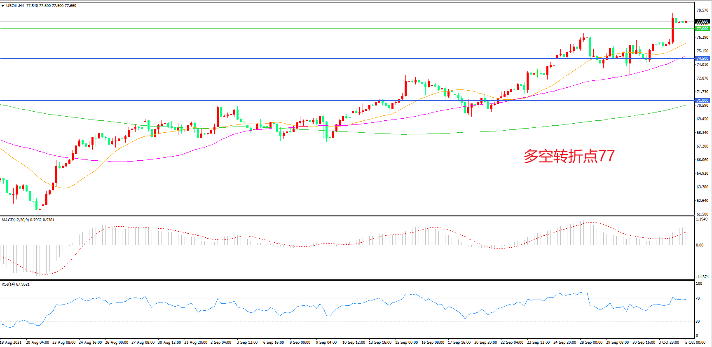The width and height of the screenshot is (712, 347).
Task: Select the green horizontal line at 77.000
Action: [330, 29]
